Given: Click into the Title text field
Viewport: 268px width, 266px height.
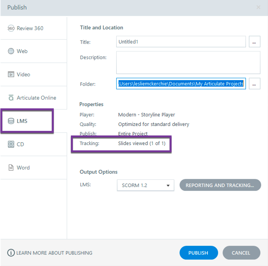Looking at the screenshot, I should pyautogui.click(x=181, y=42).
